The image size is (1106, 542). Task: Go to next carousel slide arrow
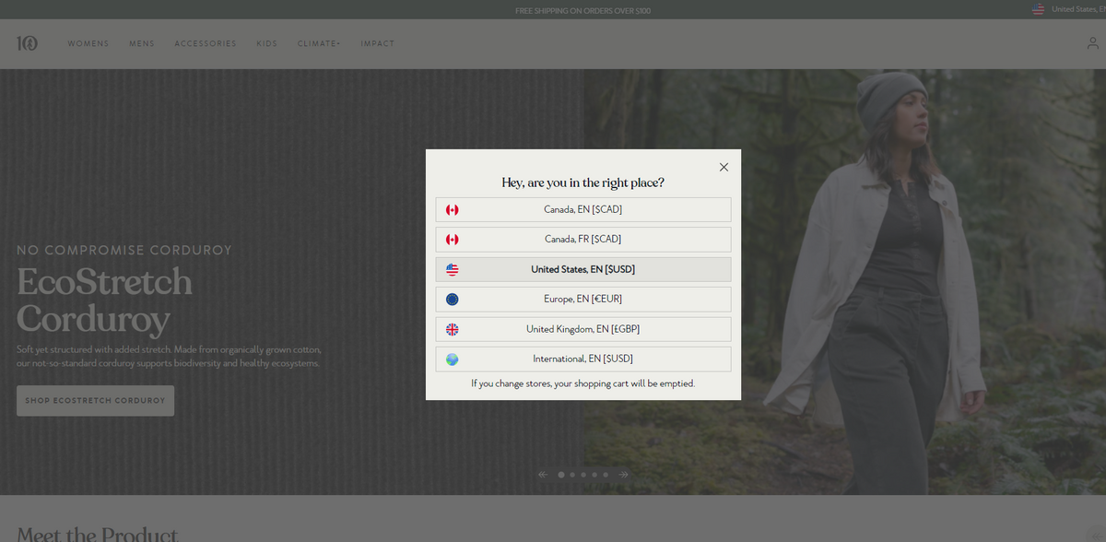click(x=624, y=475)
